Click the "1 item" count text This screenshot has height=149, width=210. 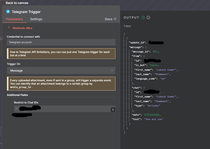[x=127, y=26]
